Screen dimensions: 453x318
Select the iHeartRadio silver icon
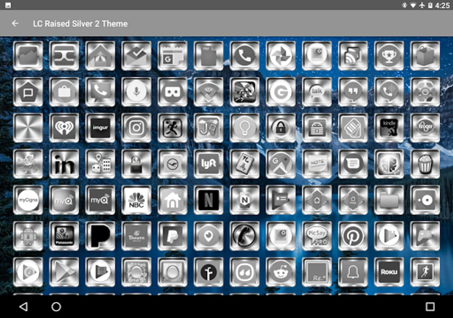click(x=64, y=128)
